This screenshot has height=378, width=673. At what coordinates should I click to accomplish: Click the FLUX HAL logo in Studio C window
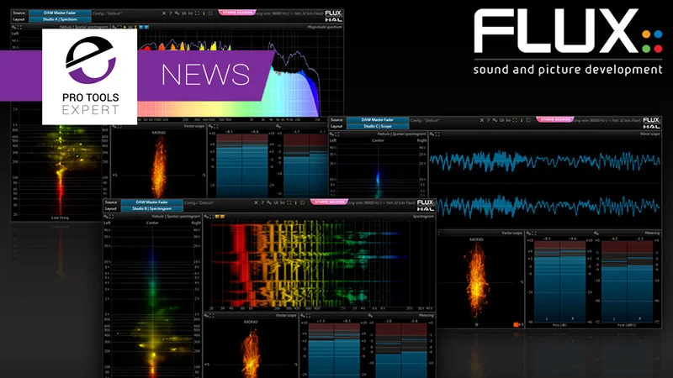[651, 123]
